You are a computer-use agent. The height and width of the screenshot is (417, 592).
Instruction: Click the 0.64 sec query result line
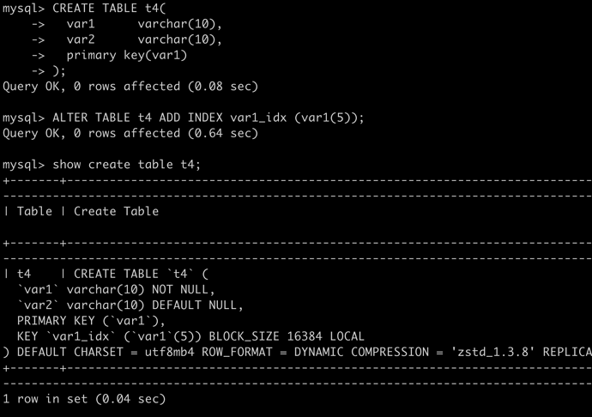(130, 133)
